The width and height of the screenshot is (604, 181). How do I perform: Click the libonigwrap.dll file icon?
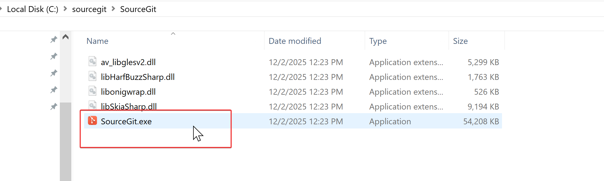pos(93,91)
